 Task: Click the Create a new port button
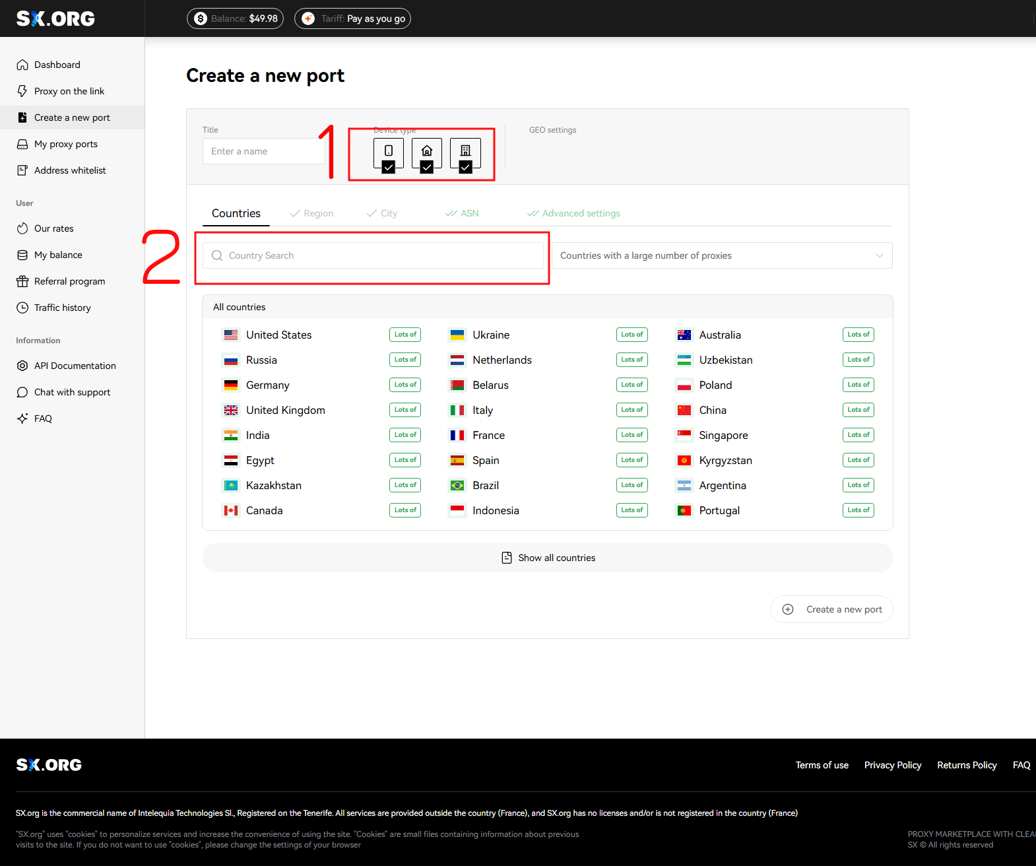pyautogui.click(x=831, y=609)
